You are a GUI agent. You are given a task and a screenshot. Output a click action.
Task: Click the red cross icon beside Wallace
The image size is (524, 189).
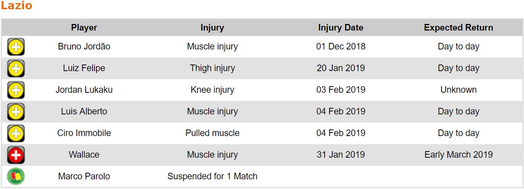[x=16, y=155]
